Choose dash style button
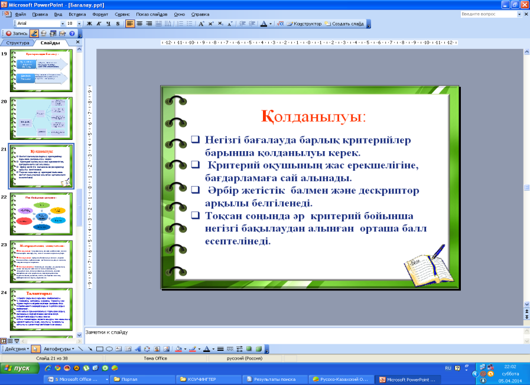 click(230, 349)
